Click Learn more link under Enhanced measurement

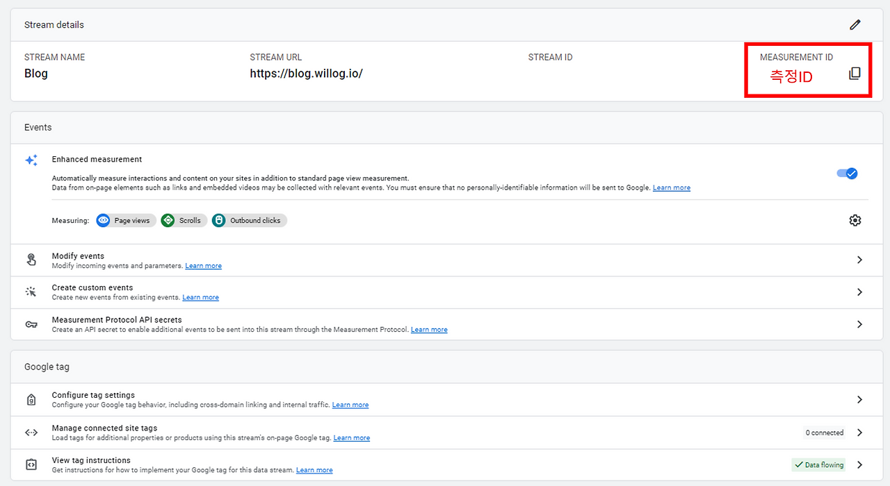(x=672, y=188)
